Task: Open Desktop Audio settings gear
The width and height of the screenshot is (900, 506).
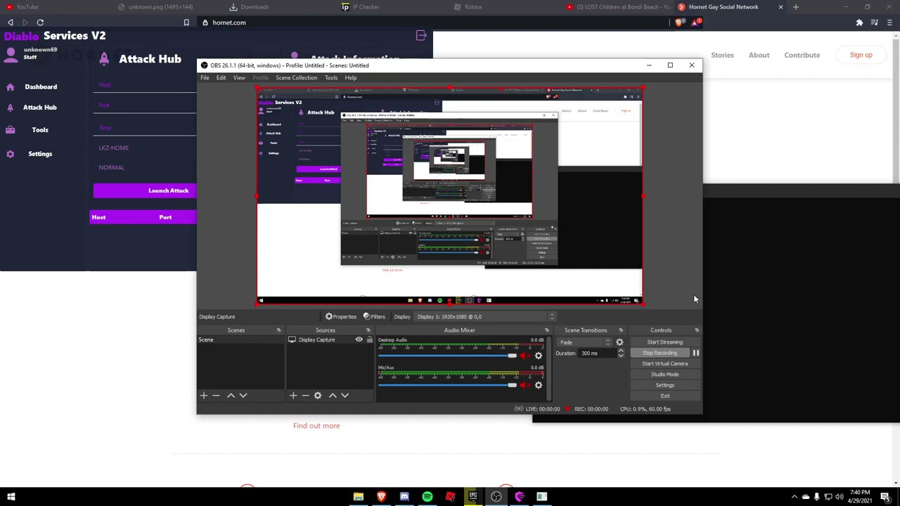Action: tap(539, 356)
